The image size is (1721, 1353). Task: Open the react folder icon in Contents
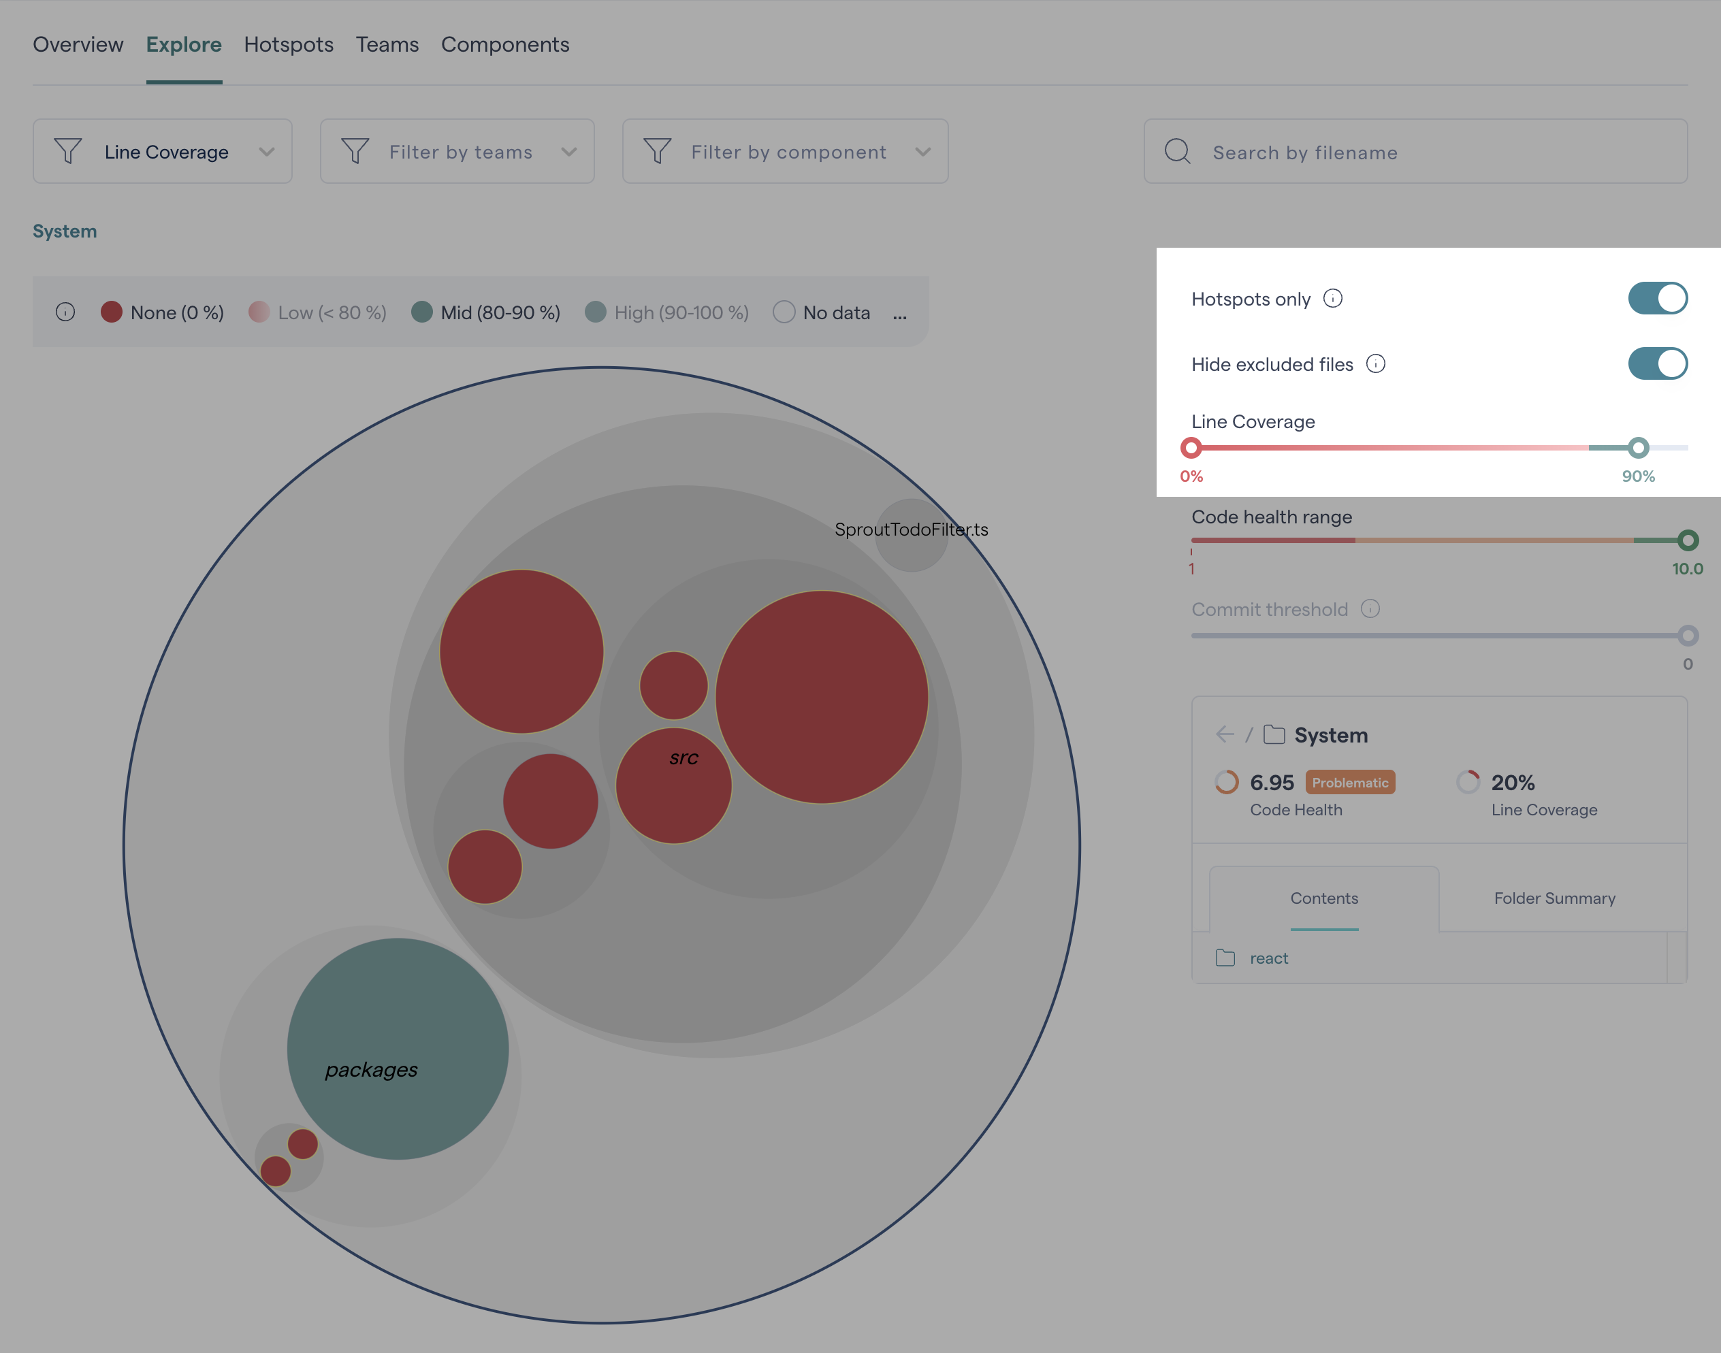(x=1225, y=958)
